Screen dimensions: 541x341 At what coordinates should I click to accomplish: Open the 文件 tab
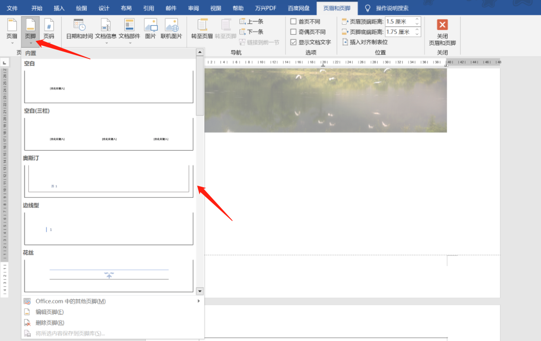pos(12,8)
